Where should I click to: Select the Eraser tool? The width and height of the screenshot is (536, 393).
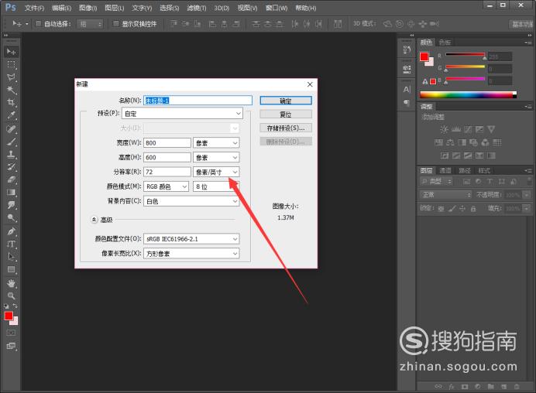(11, 179)
